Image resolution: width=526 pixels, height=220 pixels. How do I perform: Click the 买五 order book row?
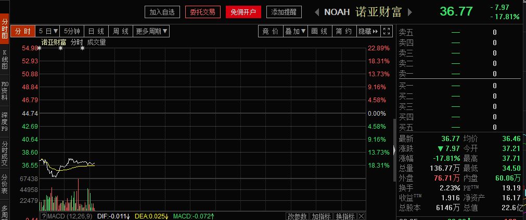(459, 128)
